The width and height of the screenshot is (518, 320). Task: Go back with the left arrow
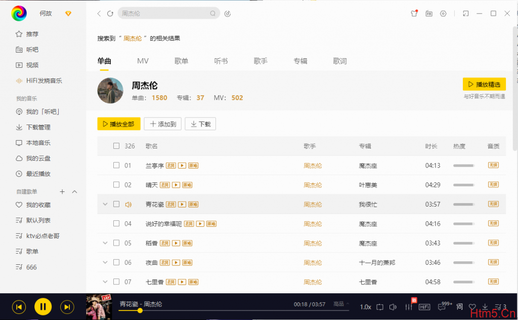click(x=99, y=14)
